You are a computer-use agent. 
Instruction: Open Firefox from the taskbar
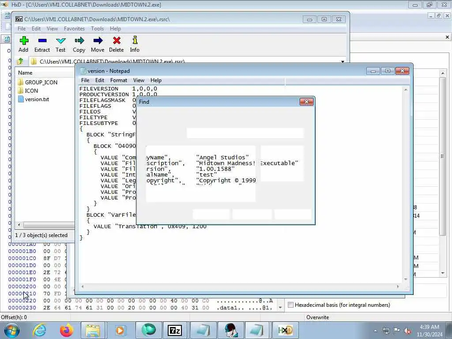point(66,330)
